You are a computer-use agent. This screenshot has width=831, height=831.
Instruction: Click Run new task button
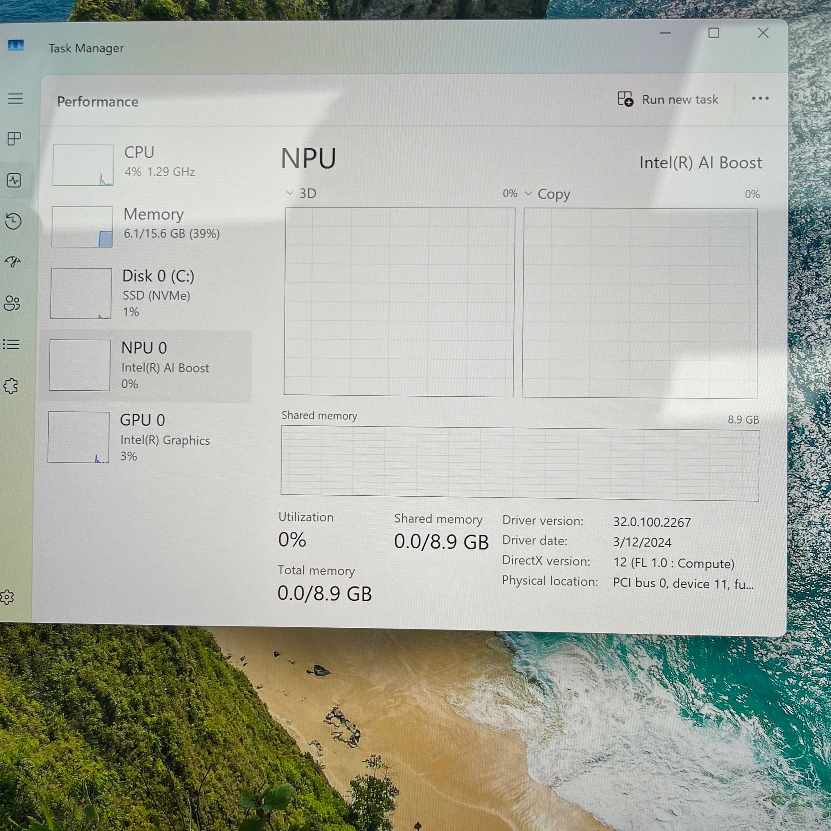(667, 99)
